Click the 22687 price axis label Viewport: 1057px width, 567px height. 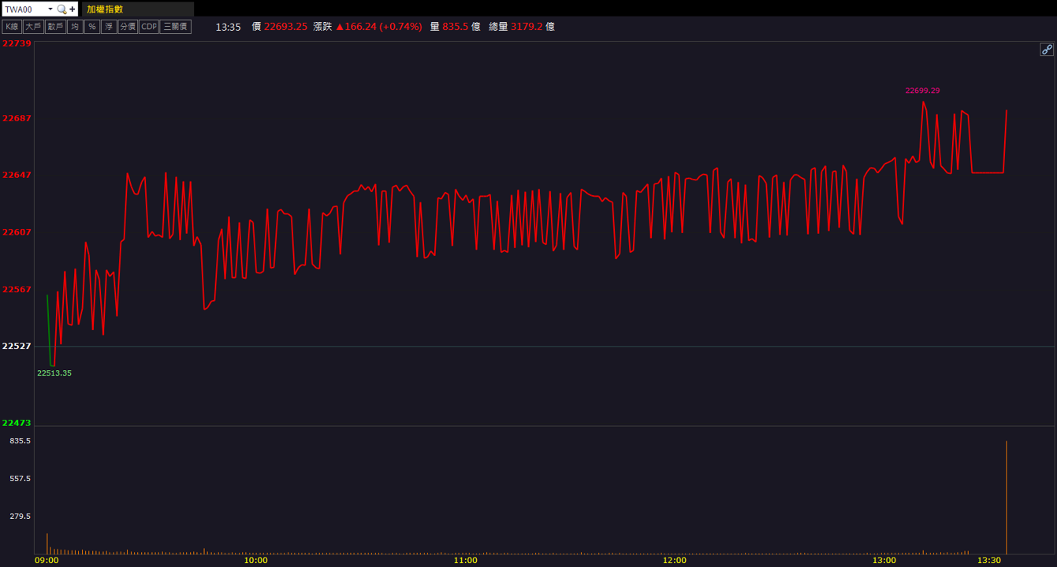(17, 118)
